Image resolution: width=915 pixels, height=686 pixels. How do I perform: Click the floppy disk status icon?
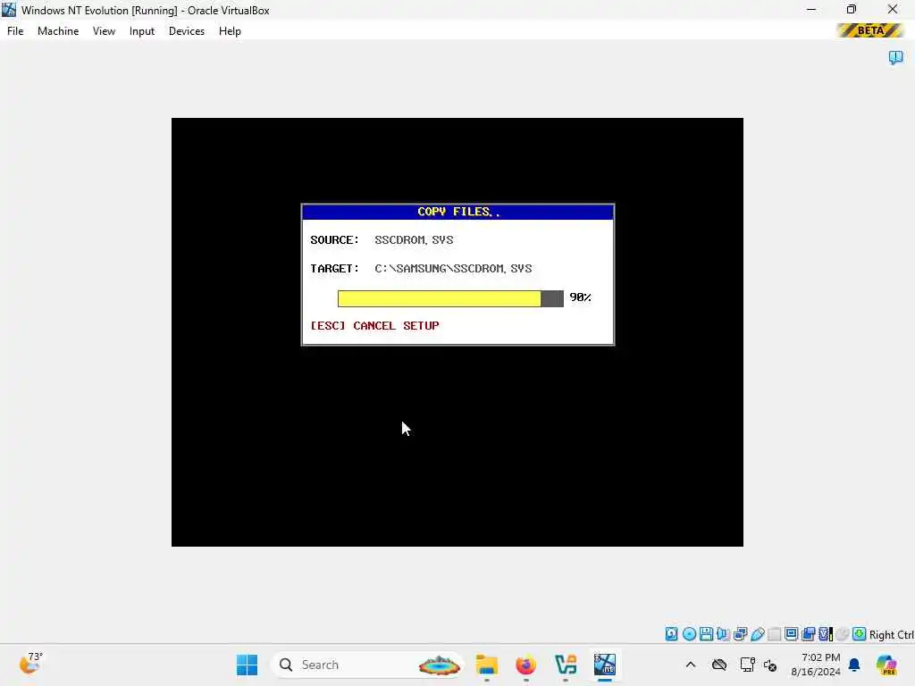pos(706,634)
